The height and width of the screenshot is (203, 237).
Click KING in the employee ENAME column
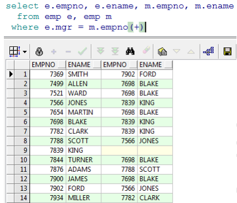(x=83, y=150)
